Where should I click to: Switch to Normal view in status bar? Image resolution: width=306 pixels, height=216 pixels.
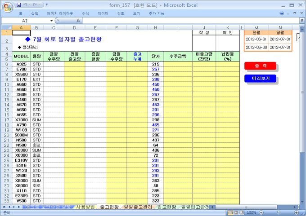[x=230, y=212]
